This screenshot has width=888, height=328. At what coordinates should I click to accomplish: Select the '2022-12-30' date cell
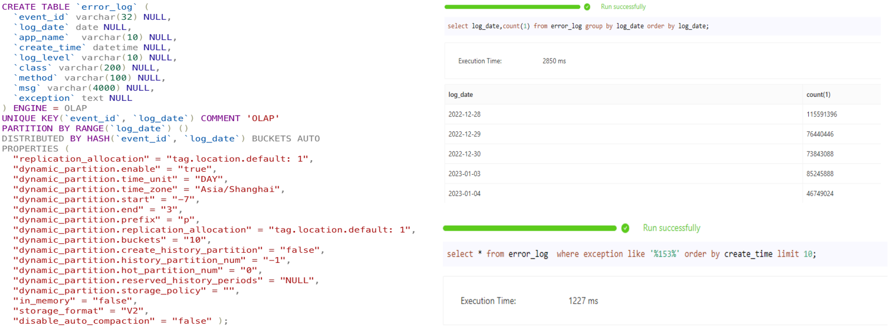point(465,154)
